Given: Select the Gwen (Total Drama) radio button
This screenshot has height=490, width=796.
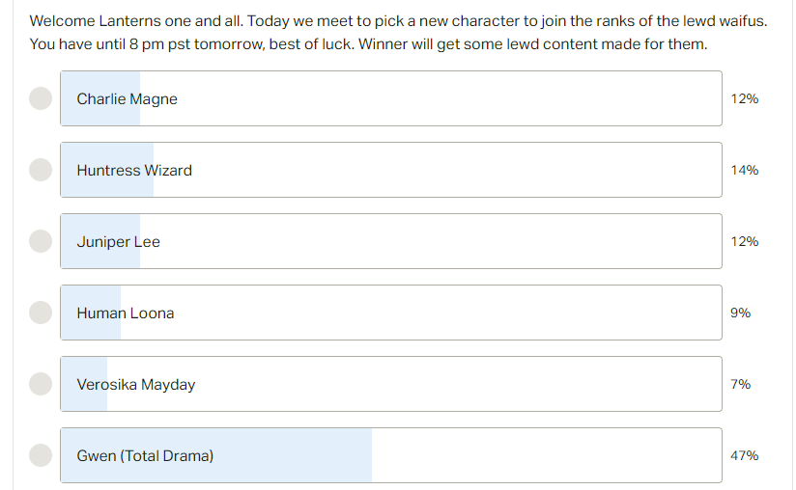Looking at the screenshot, I should click(41, 455).
